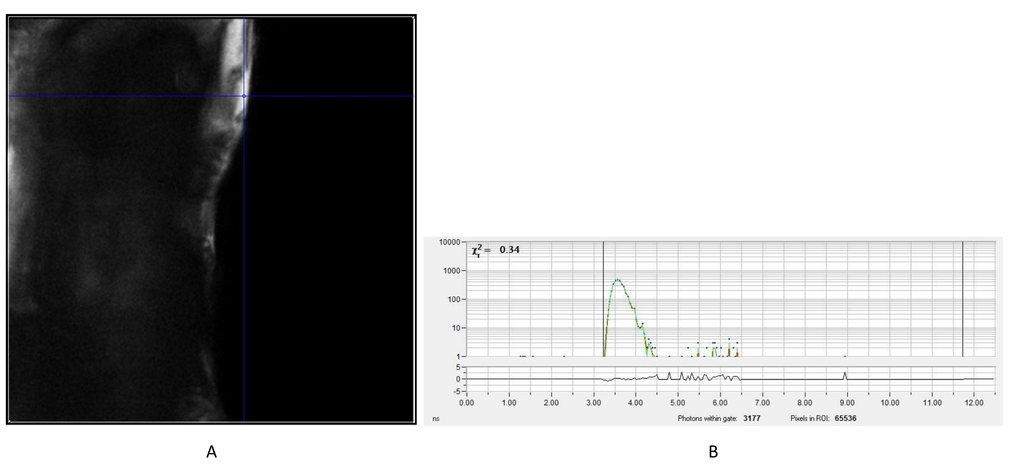Click the residual spike near 9.00 ns
This screenshot has width=1015, height=475.
coord(845,373)
